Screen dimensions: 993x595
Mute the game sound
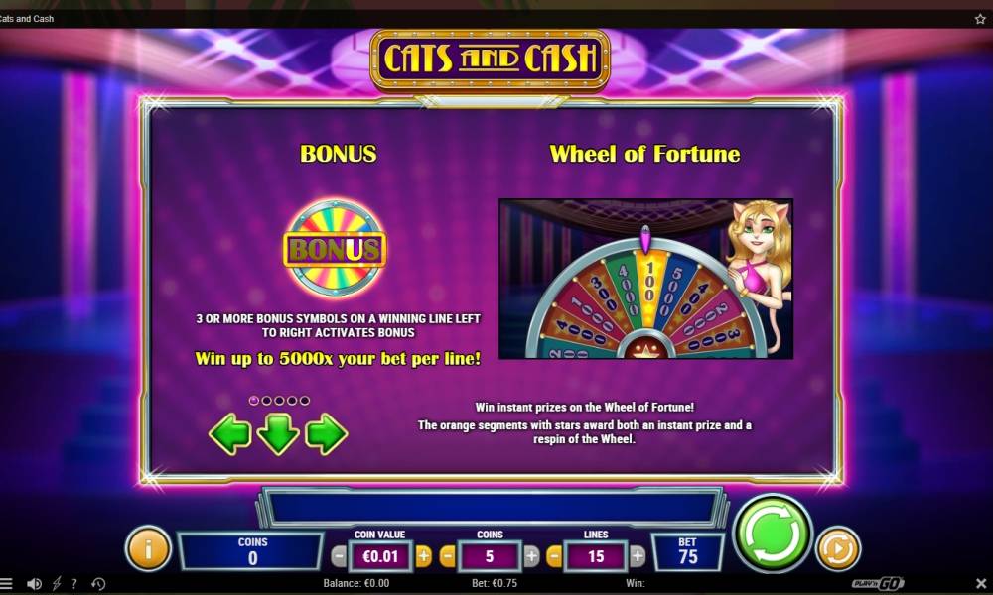point(34,584)
